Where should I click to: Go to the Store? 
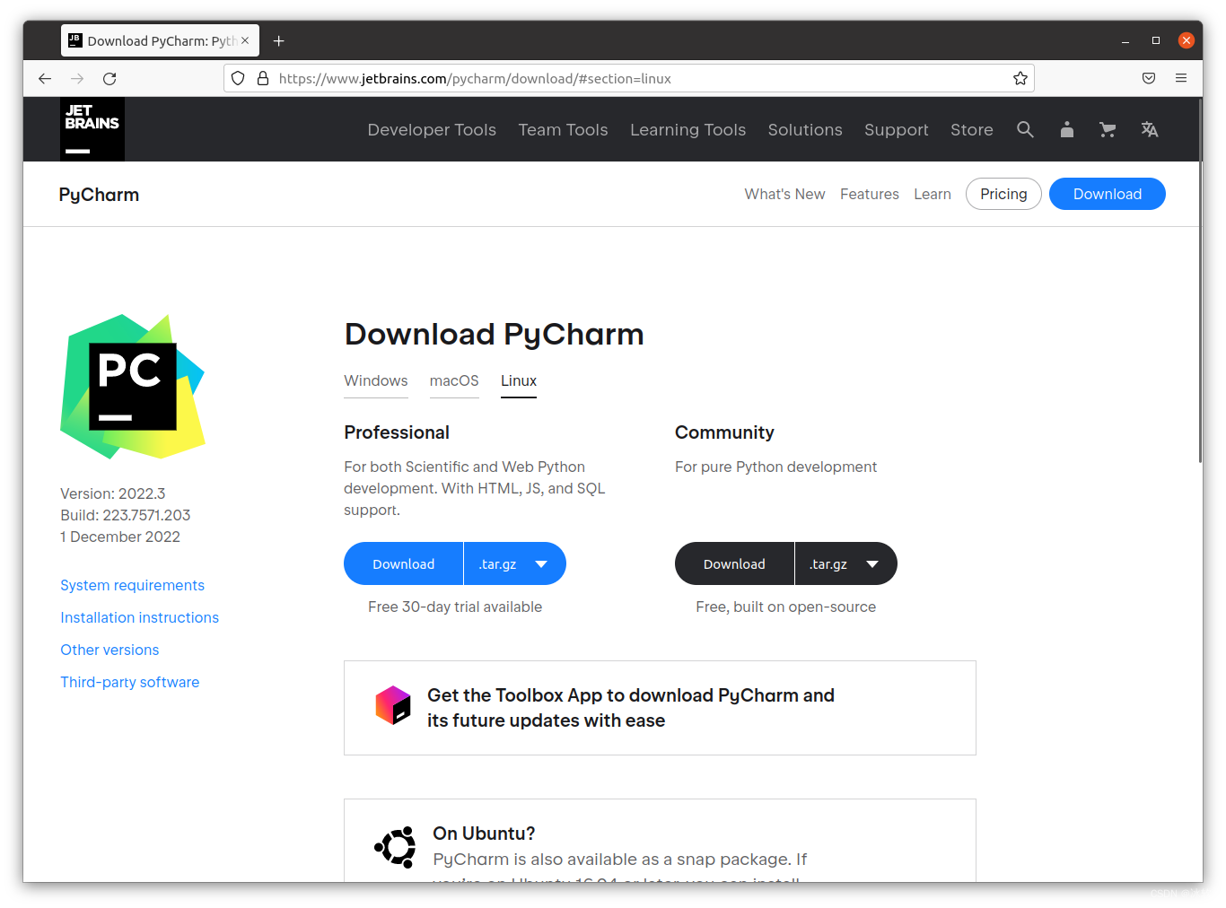point(972,130)
